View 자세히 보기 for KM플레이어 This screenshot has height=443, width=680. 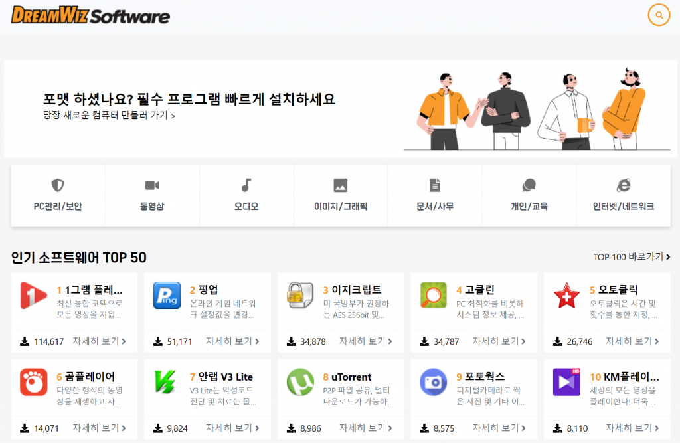coord(632,428)
